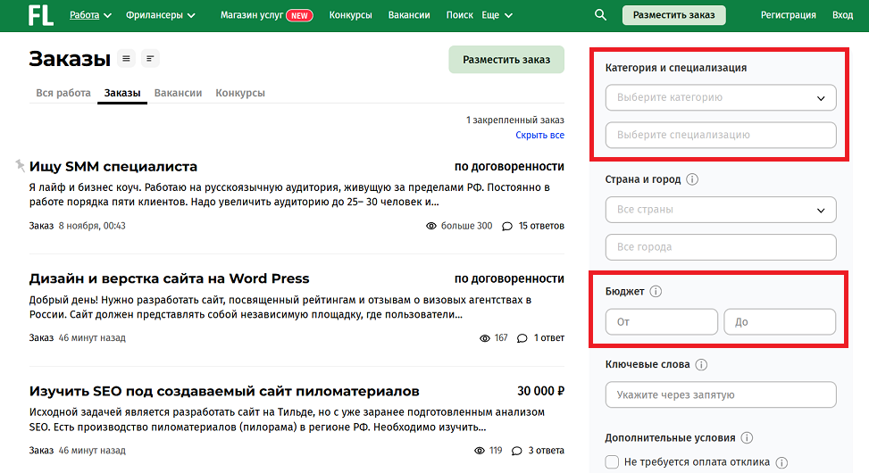Viewport: 869px width, 473px height.
Task: Click list view icon beside Заказы heading
Action: point(127,59)
